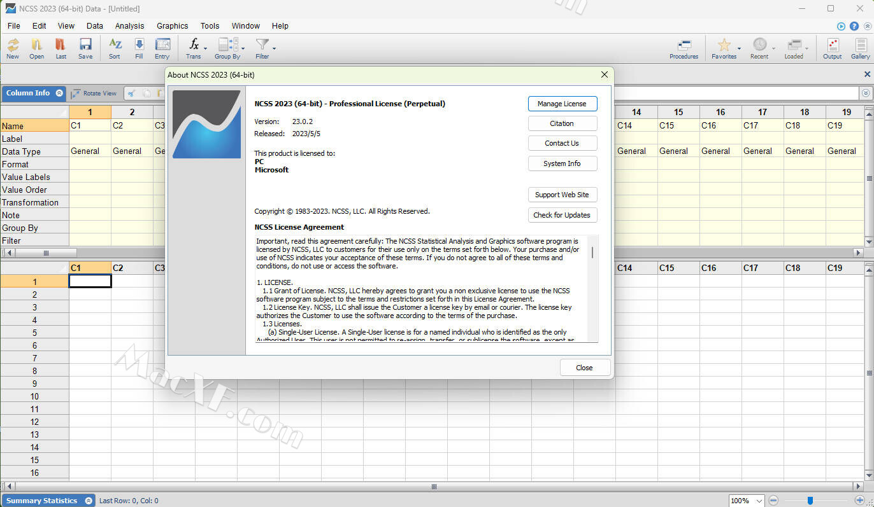The width and height of the screenshot is (874, 507).
Task: Collapse the toolbar with double chevron icon
Action: (867, 26)
